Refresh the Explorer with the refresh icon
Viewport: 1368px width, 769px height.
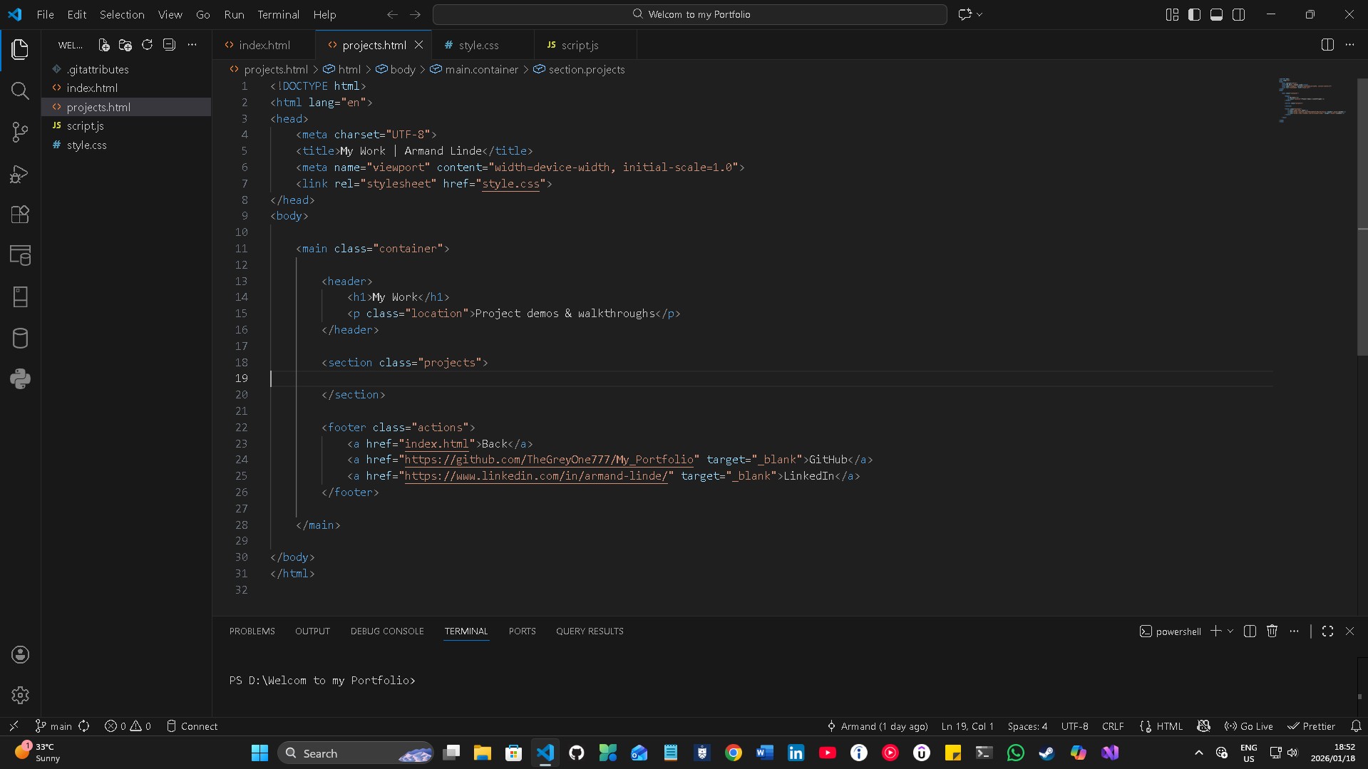147,44
